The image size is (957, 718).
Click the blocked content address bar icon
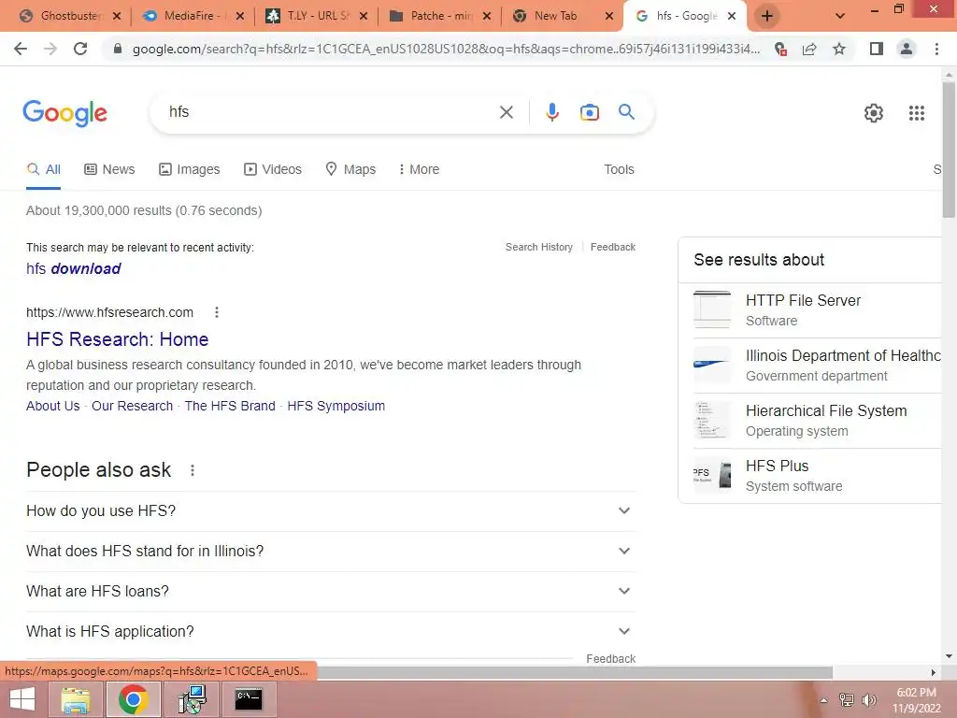click(780, 49)
